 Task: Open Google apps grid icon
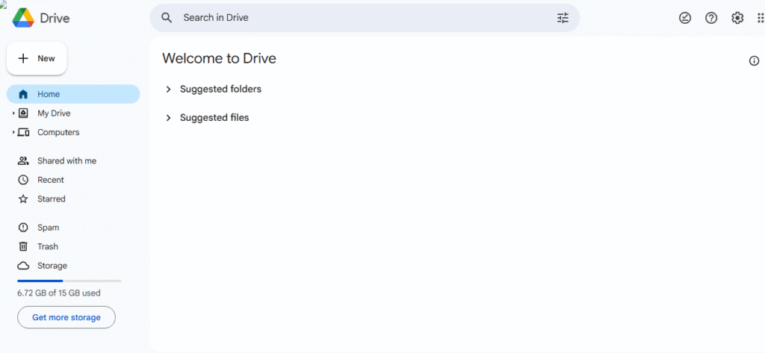pyautogui.click(x=760, y=18)
